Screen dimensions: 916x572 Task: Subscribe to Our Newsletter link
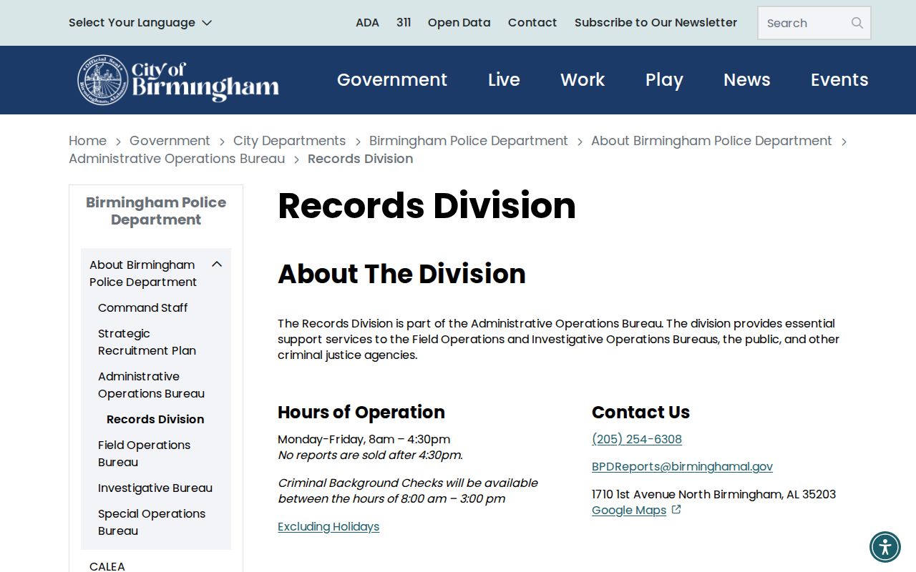656,23
